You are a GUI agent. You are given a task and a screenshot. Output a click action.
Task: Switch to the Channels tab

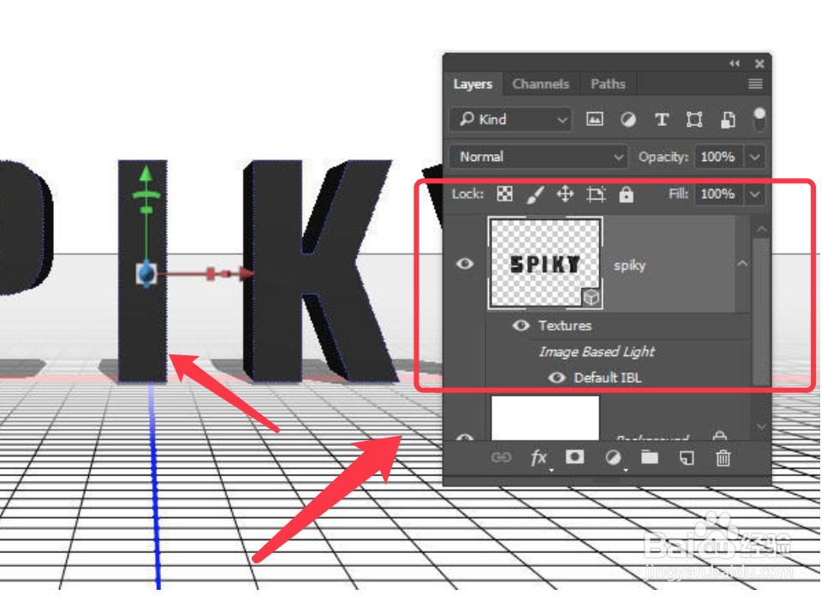(x=541, y=84)
